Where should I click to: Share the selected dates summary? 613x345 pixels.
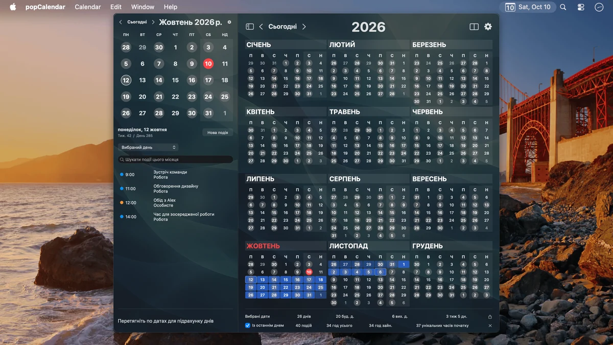(x=490, y=317)
